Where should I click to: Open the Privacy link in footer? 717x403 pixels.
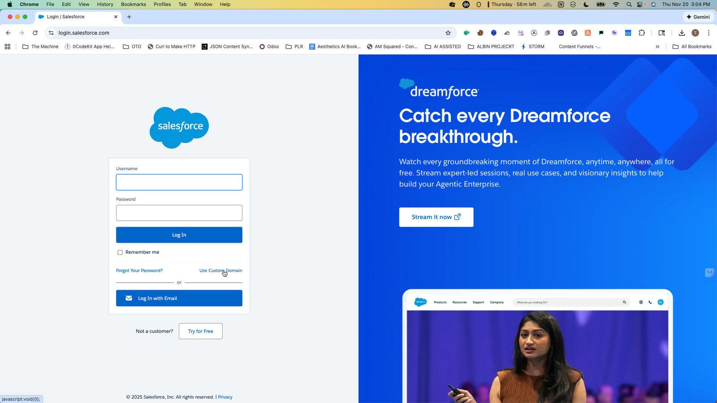(x=225, y=397)
